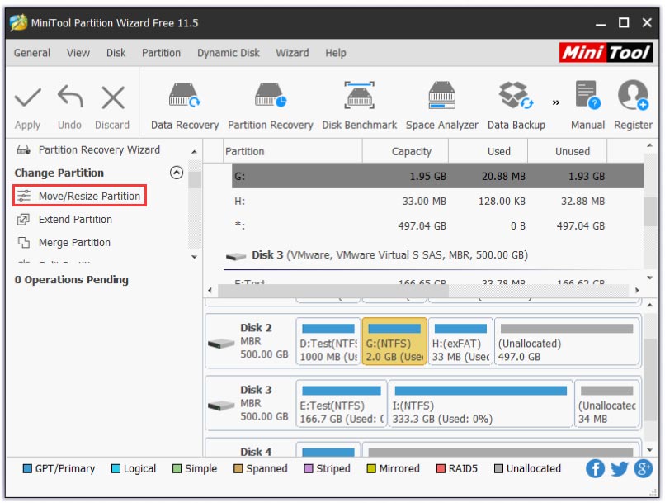The image size is (665, 503).
Task: Sort by Capacity column header
Action: (405, 151)
